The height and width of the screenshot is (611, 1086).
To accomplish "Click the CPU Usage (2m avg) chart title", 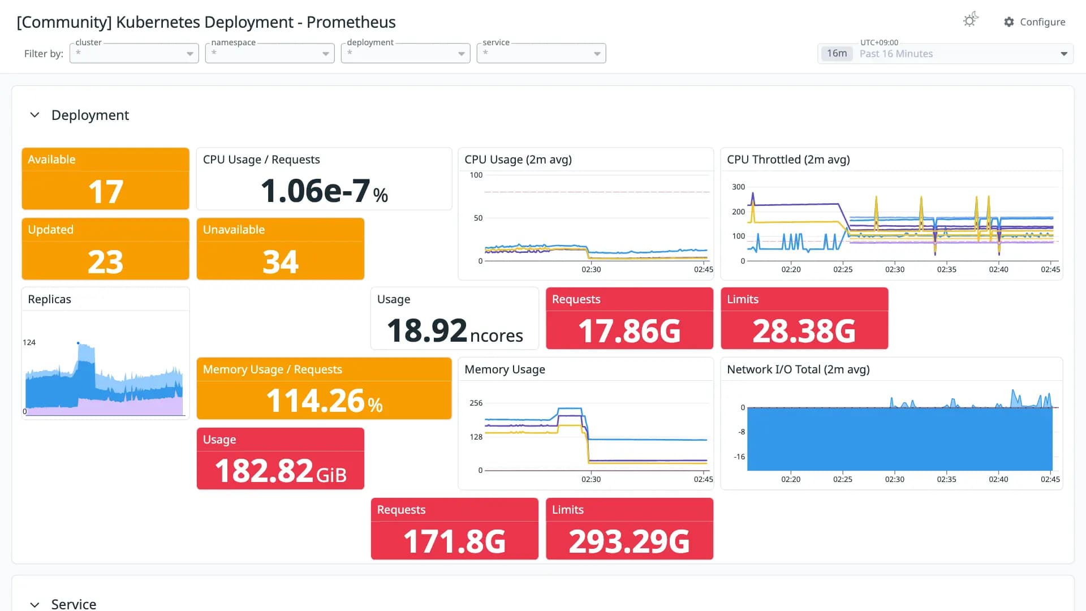I will coord(518,160).
